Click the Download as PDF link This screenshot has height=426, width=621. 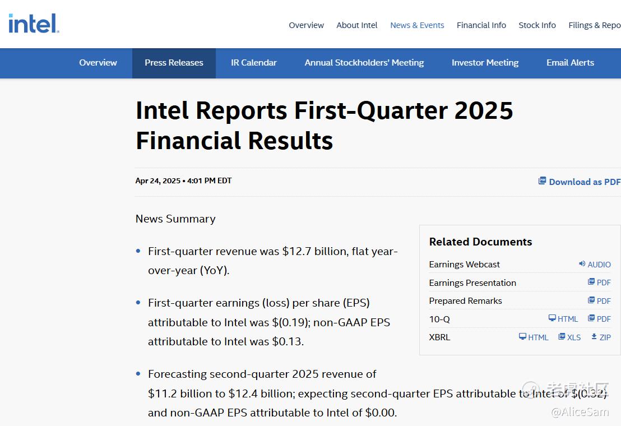pos(585,182)
